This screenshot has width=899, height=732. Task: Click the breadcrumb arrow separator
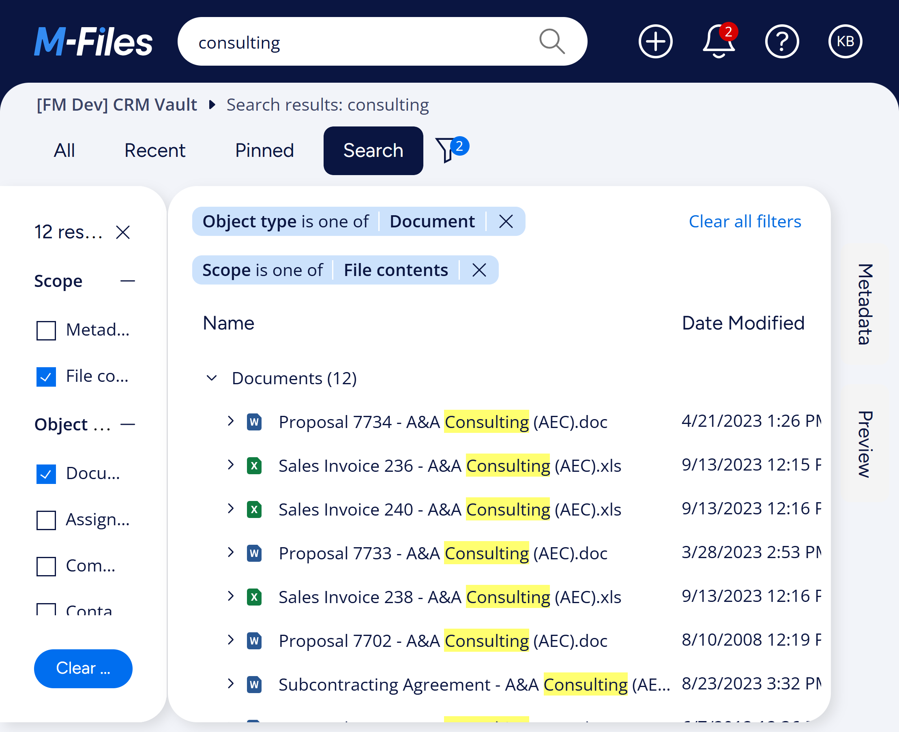[x=212, y=105]
